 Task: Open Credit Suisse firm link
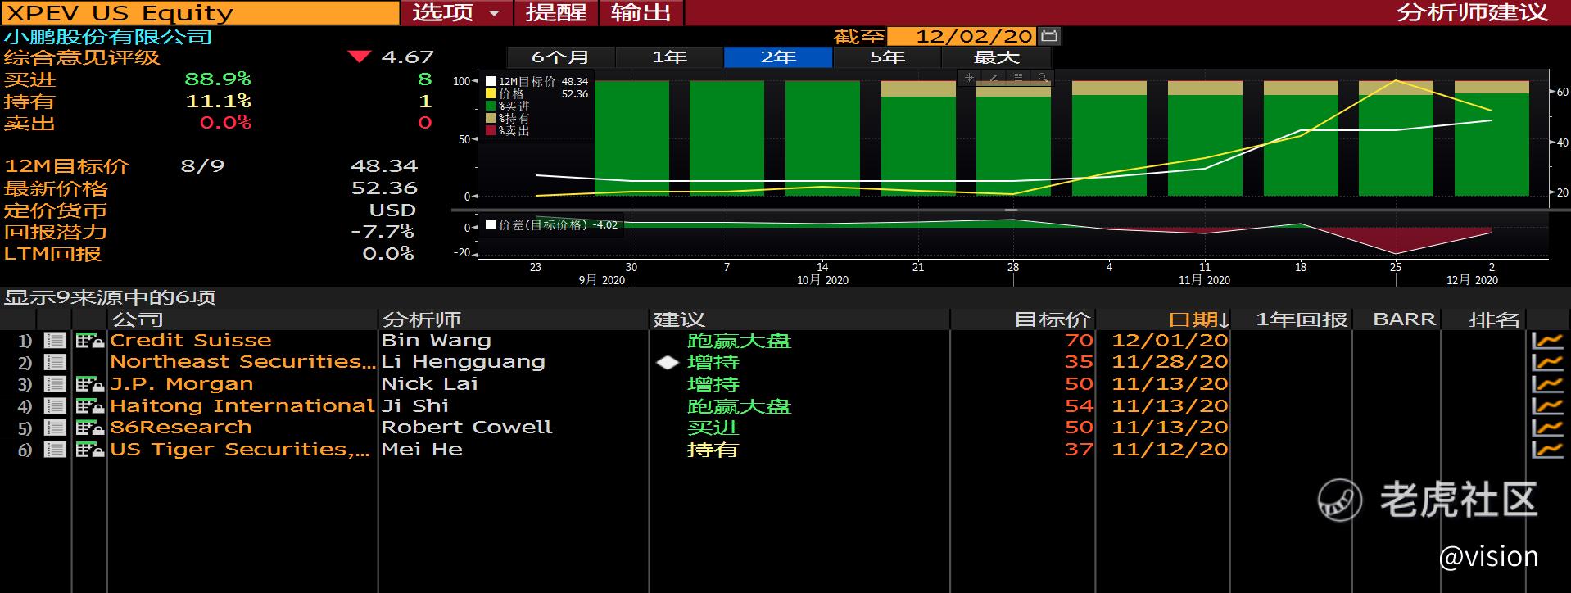coord(191,341)
